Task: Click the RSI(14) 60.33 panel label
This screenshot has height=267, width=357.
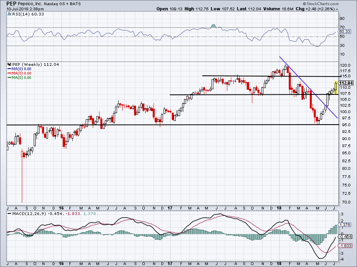Action: click(28, 14)
